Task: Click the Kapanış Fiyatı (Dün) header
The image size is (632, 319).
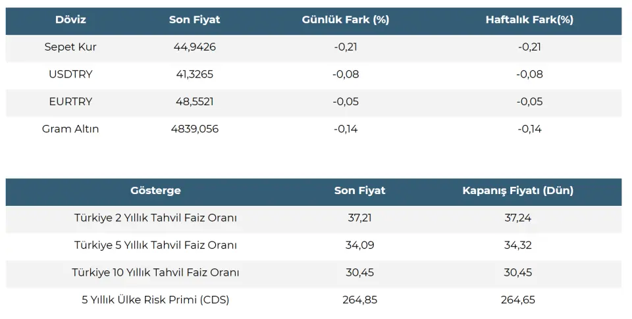Action: [518, 191]
